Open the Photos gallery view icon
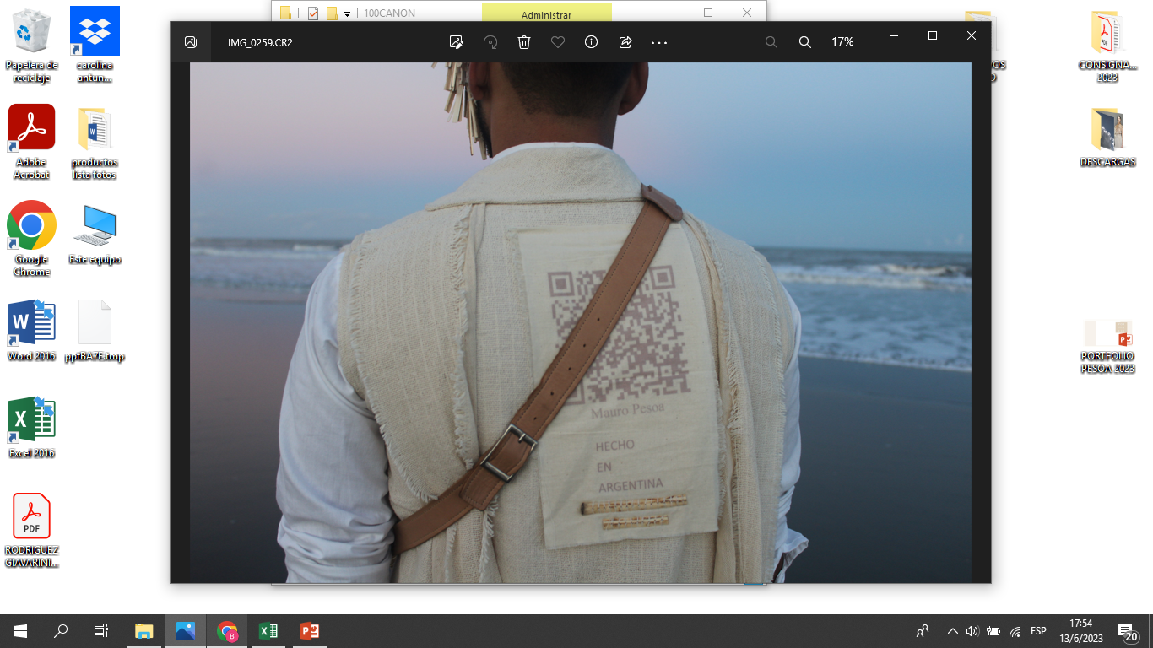The image size is (1153, 648). click(191, 42)
